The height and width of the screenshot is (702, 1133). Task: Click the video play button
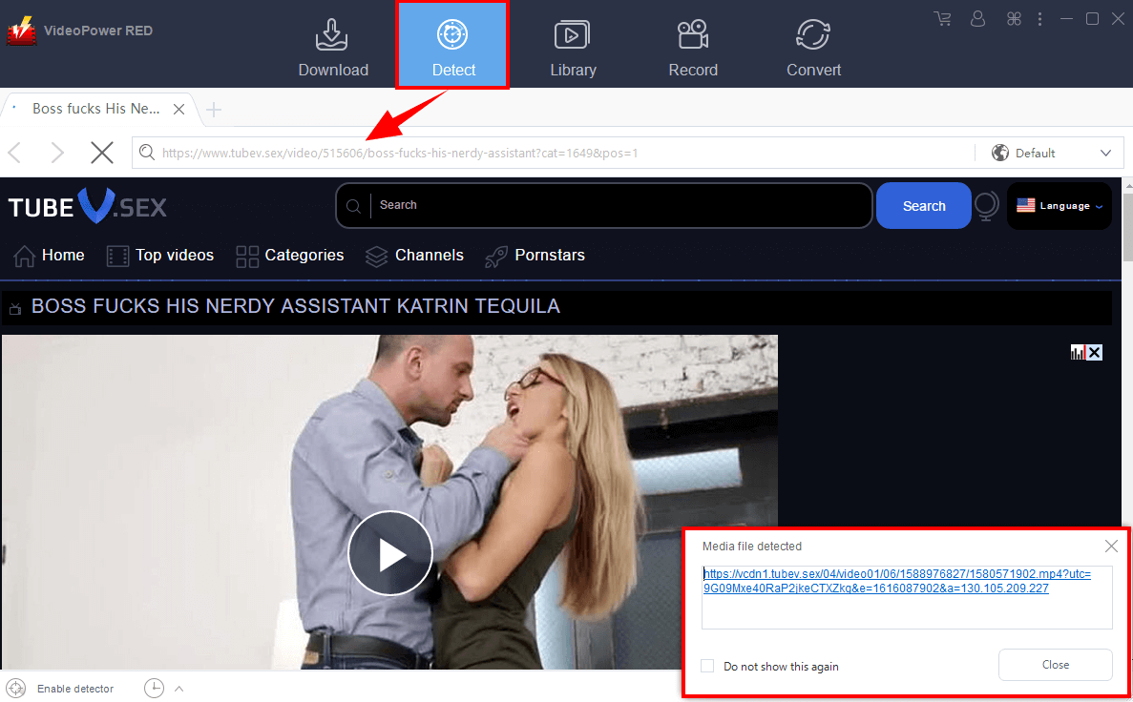[x=390, y=553]
